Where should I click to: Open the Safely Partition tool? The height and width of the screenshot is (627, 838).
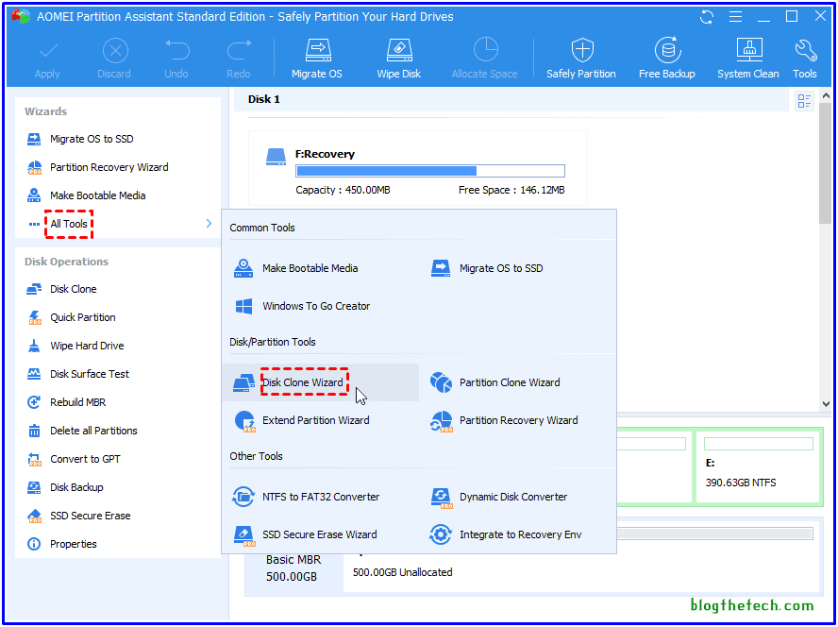tap(580, 59)
